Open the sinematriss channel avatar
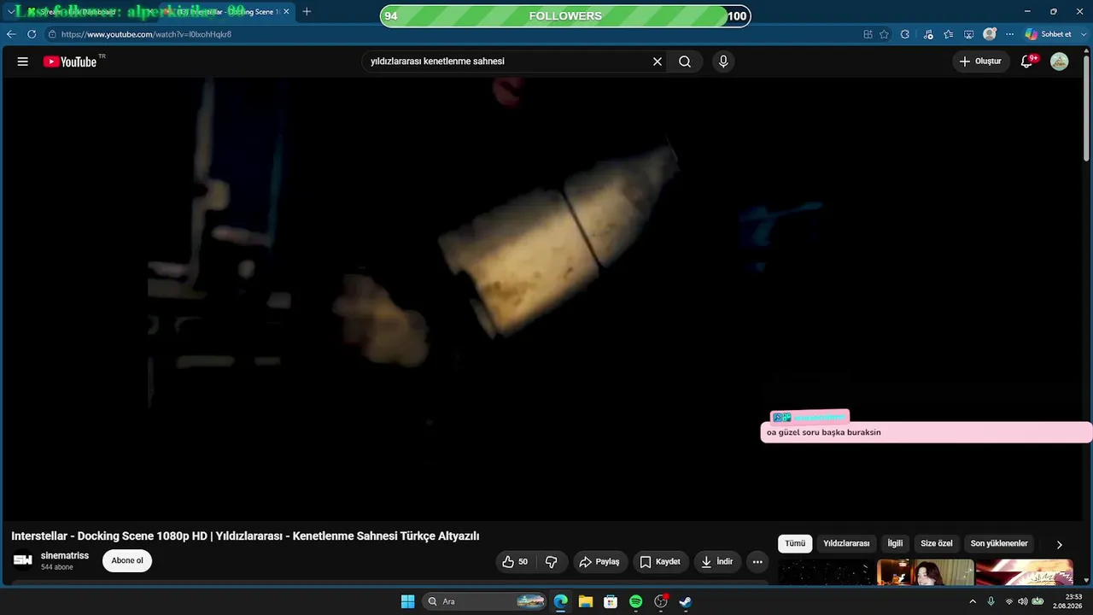 (x=23, y=560)
